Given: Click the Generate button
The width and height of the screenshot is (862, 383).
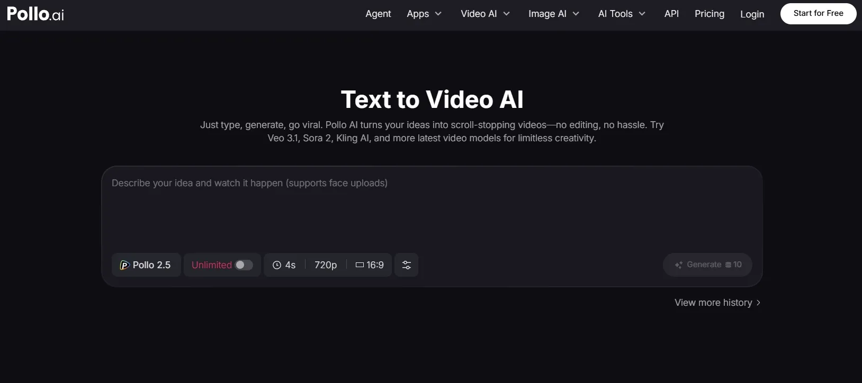Looking at the screenshot, I should [707, 265].
